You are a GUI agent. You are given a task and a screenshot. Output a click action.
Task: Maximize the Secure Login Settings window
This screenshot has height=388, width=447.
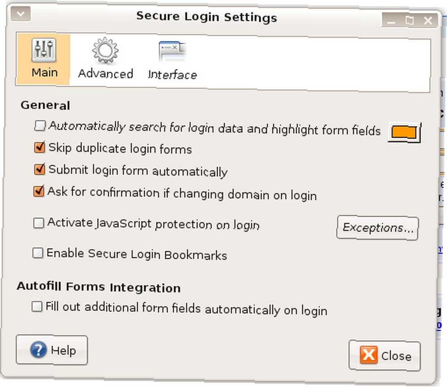tap(409, 21)
